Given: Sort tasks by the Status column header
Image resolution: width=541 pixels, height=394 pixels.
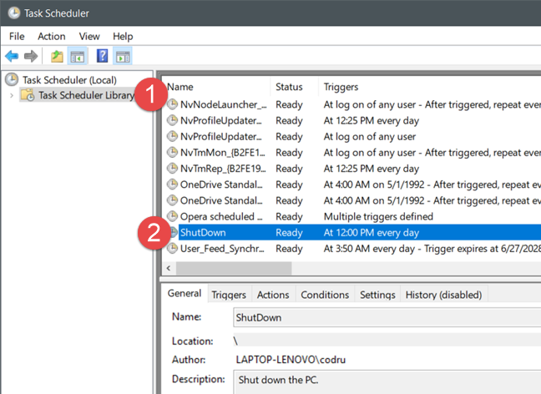Looking at the screenshot, I should [x=295, y=87].
